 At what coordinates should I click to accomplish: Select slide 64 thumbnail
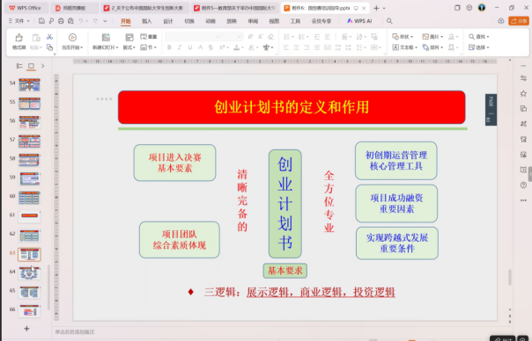[x=30, y=273]
